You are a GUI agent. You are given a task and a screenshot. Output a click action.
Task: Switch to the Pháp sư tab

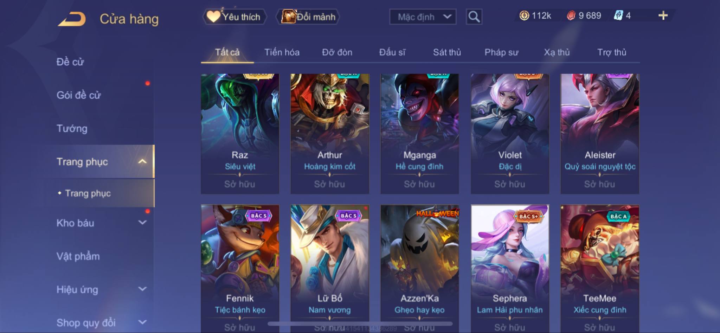501,52
